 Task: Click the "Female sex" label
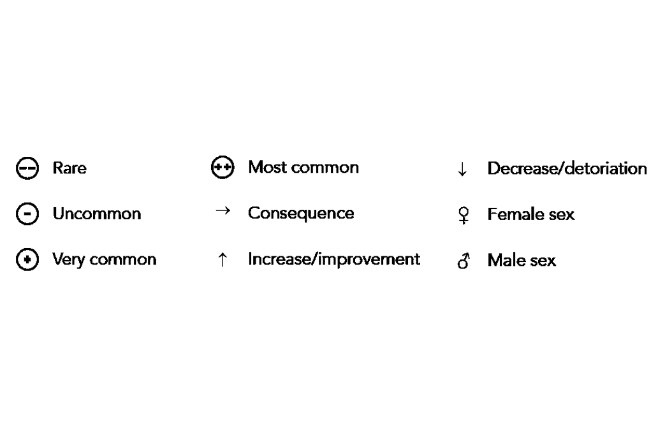(x=531, y=215)
